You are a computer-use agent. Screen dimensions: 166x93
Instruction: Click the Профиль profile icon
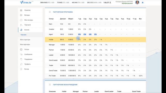tap(21, 64)
